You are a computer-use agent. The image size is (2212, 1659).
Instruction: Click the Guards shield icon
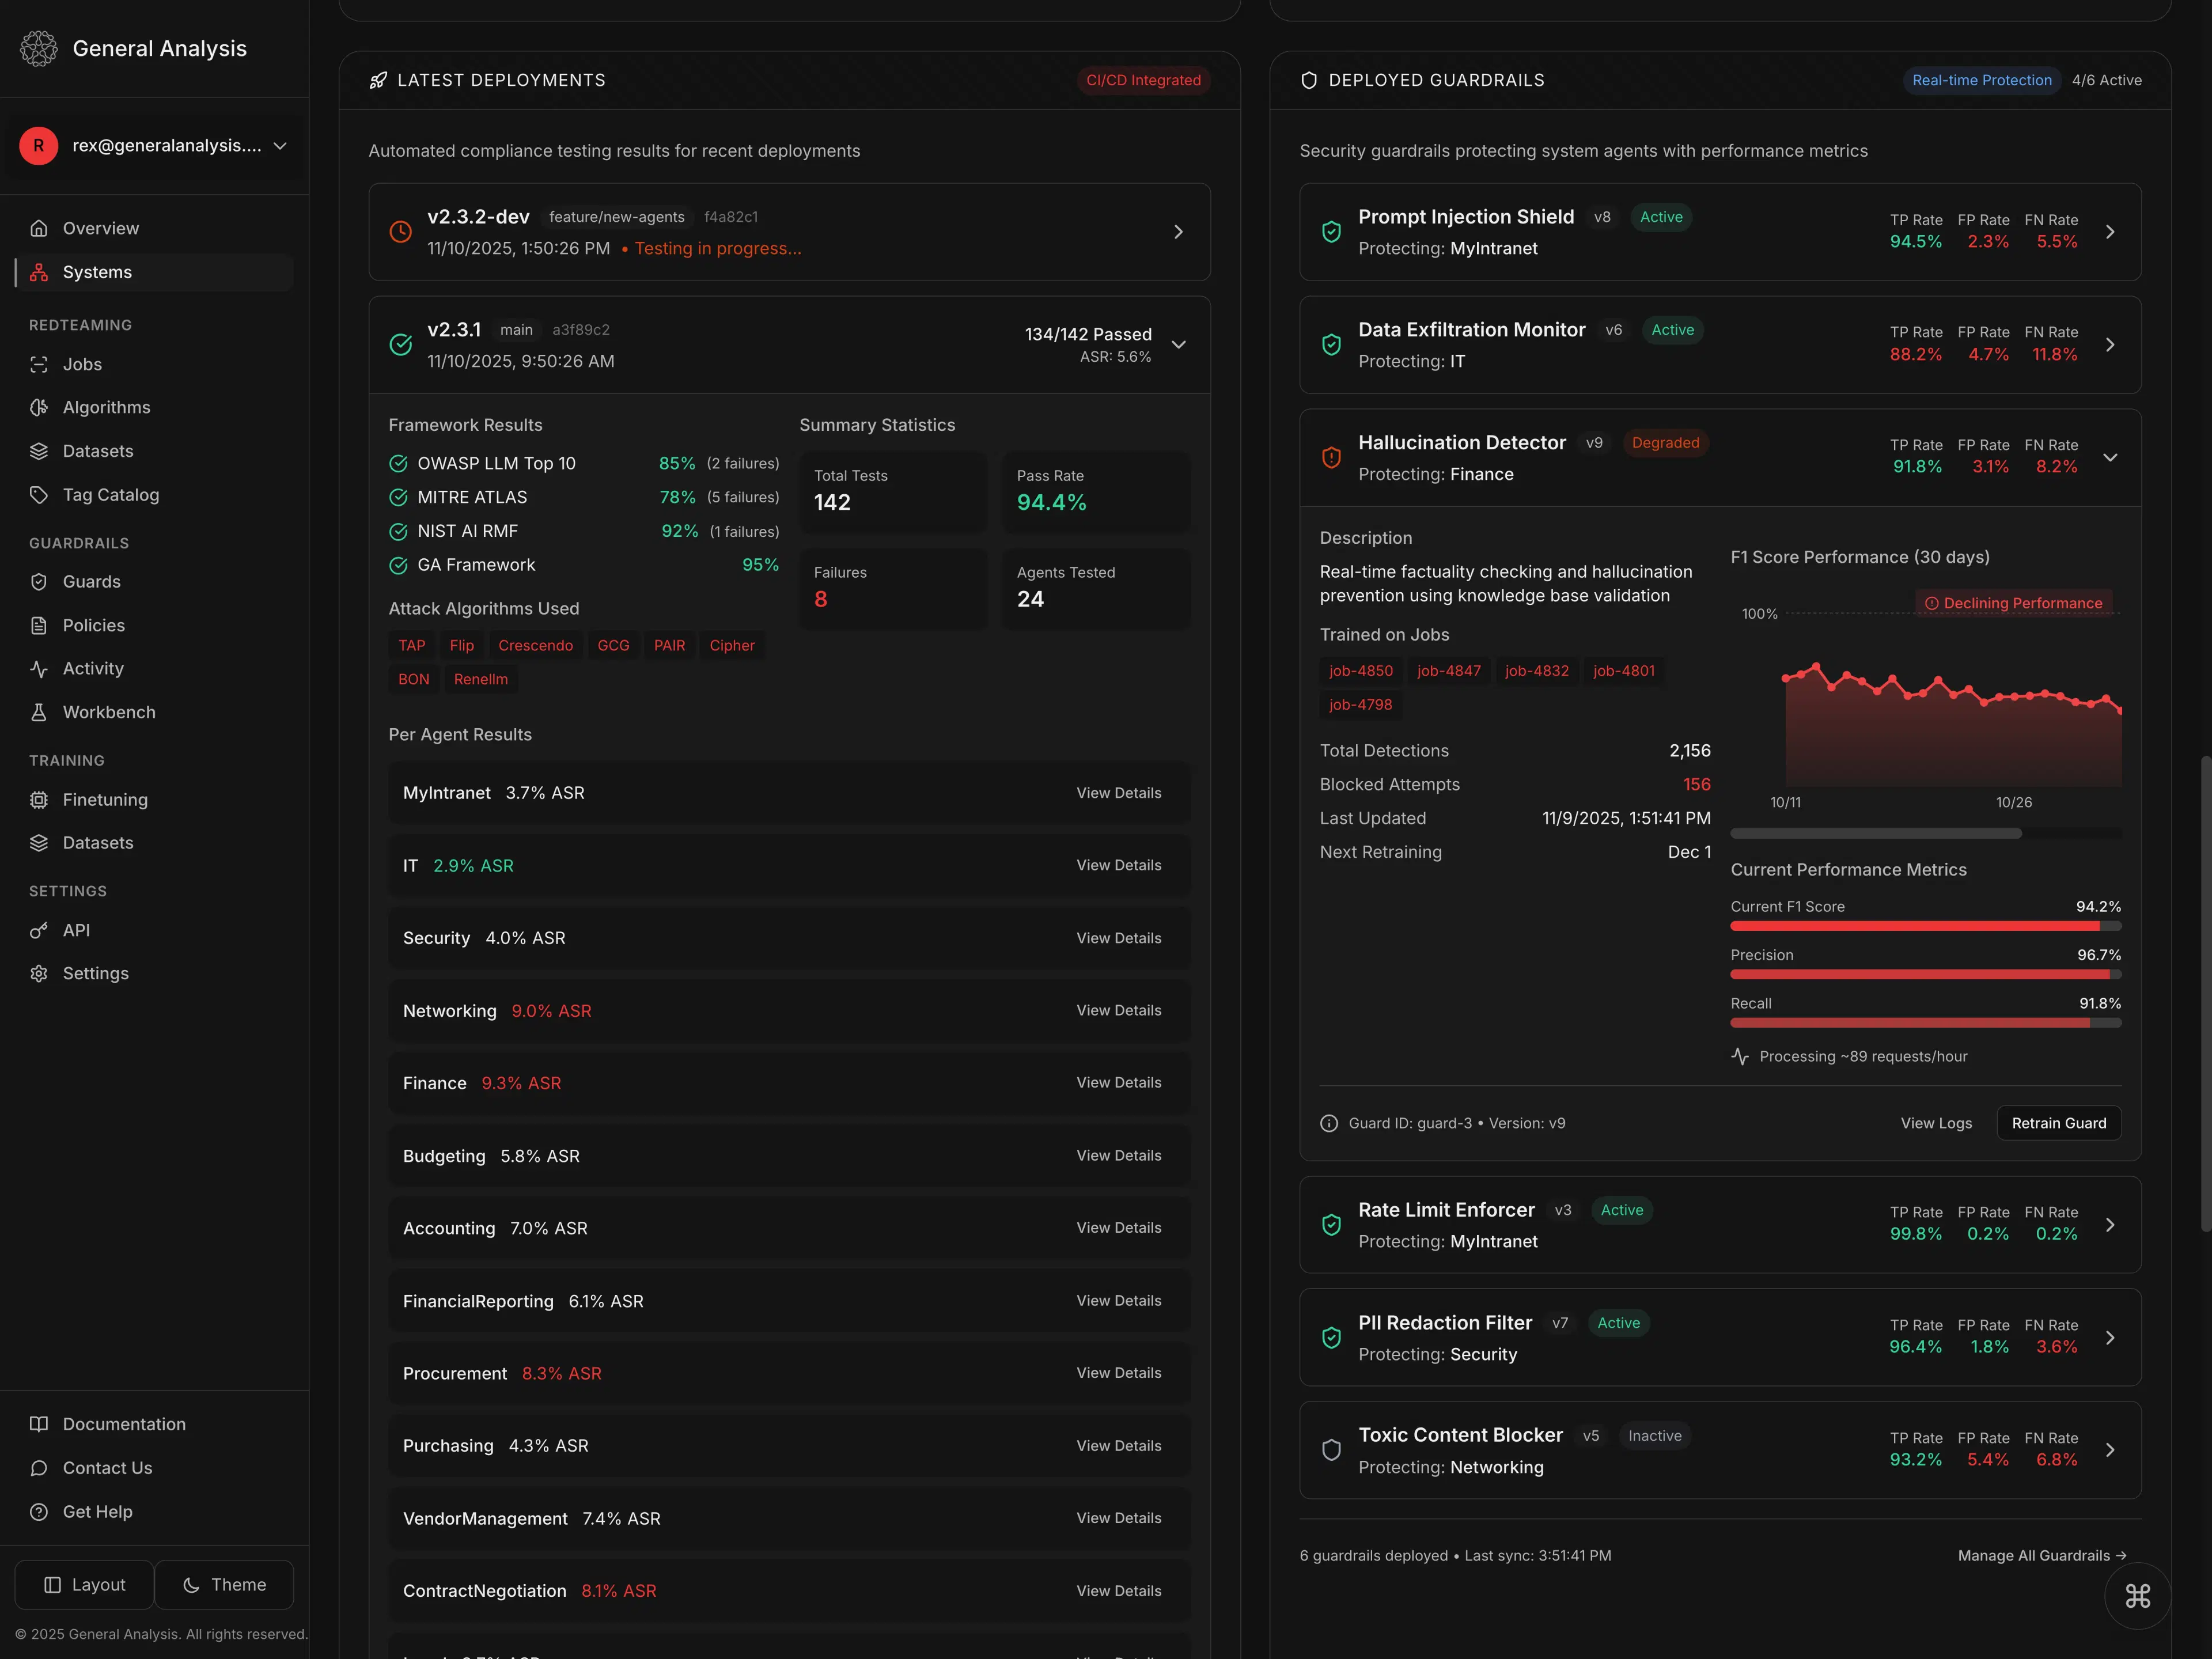[x=39, y=581]
